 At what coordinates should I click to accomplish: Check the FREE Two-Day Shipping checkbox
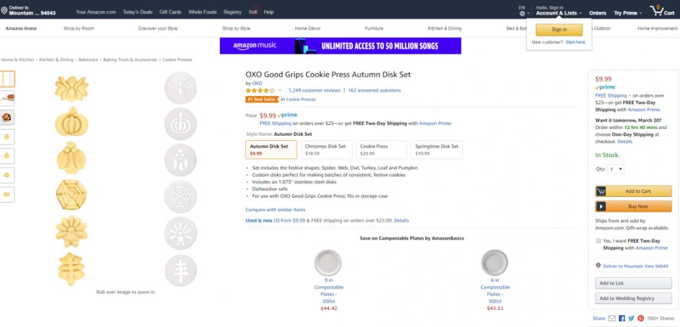pyautogui.click(x=598, y=241)
